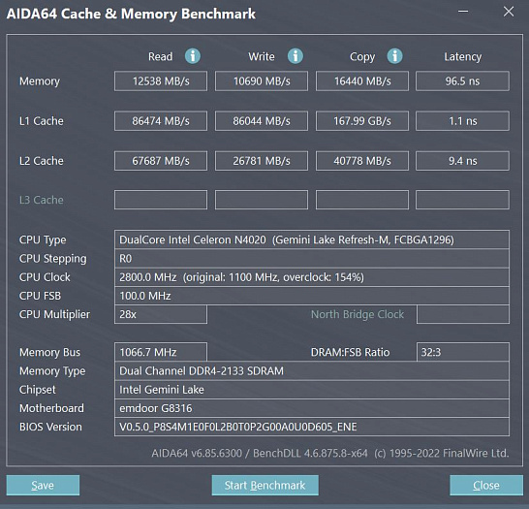Start the benchmark
529x509 pixels.
[x=264, y=485]
